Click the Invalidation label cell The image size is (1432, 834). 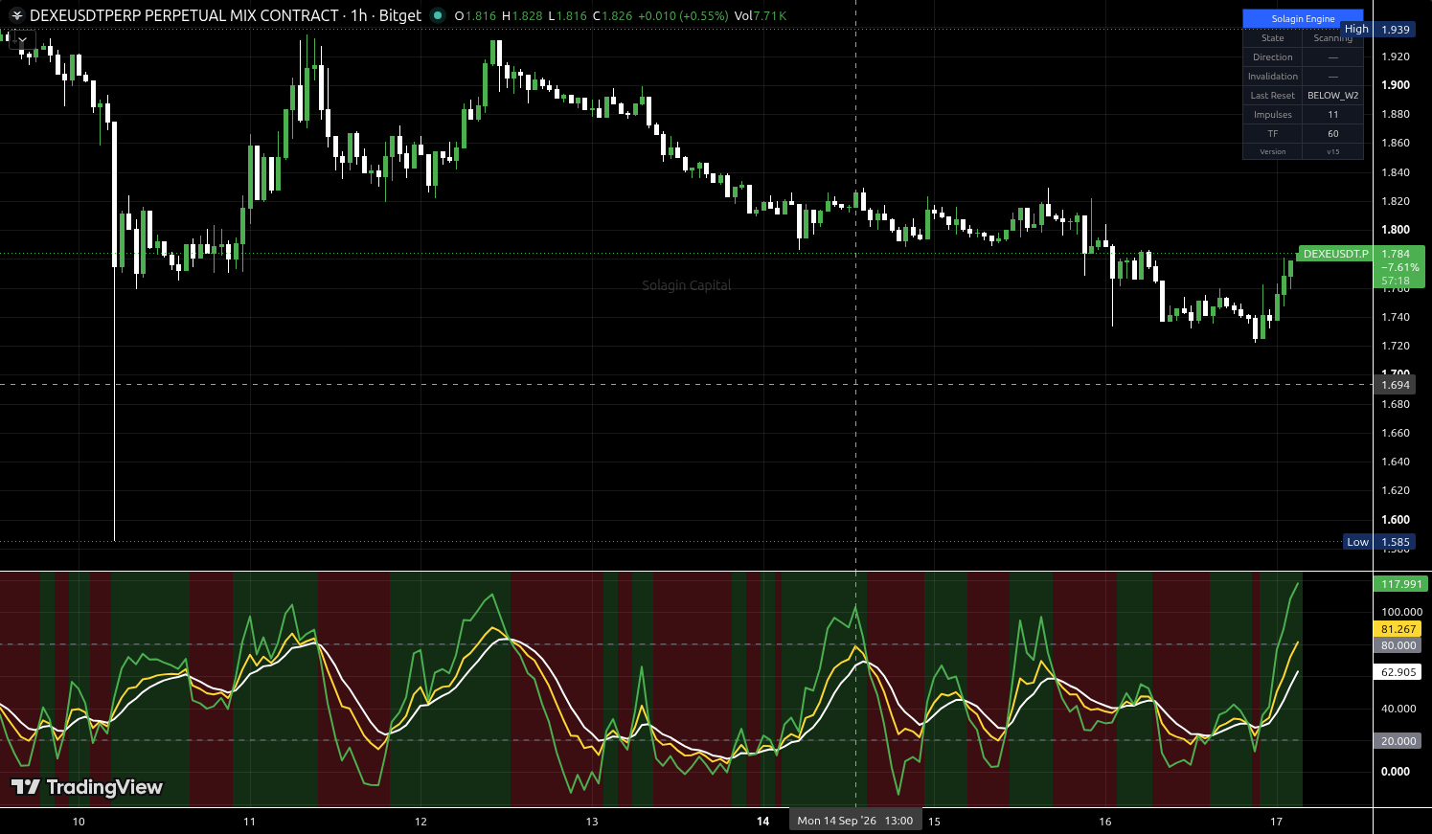[x=1272, y=77]
